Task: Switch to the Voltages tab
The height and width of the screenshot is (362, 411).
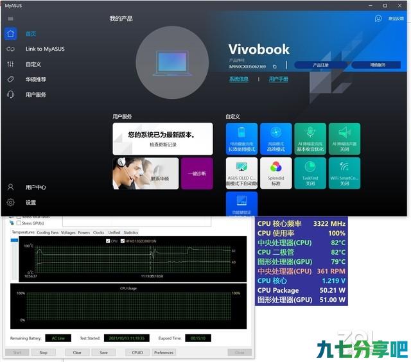Action: click(68, 232)
